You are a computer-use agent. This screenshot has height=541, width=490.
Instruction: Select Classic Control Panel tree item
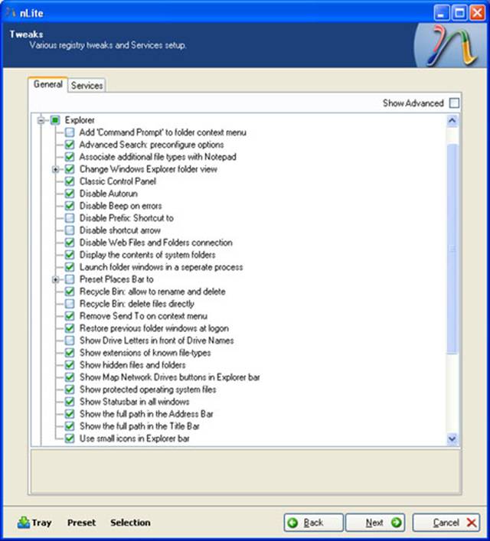(117, 181)
